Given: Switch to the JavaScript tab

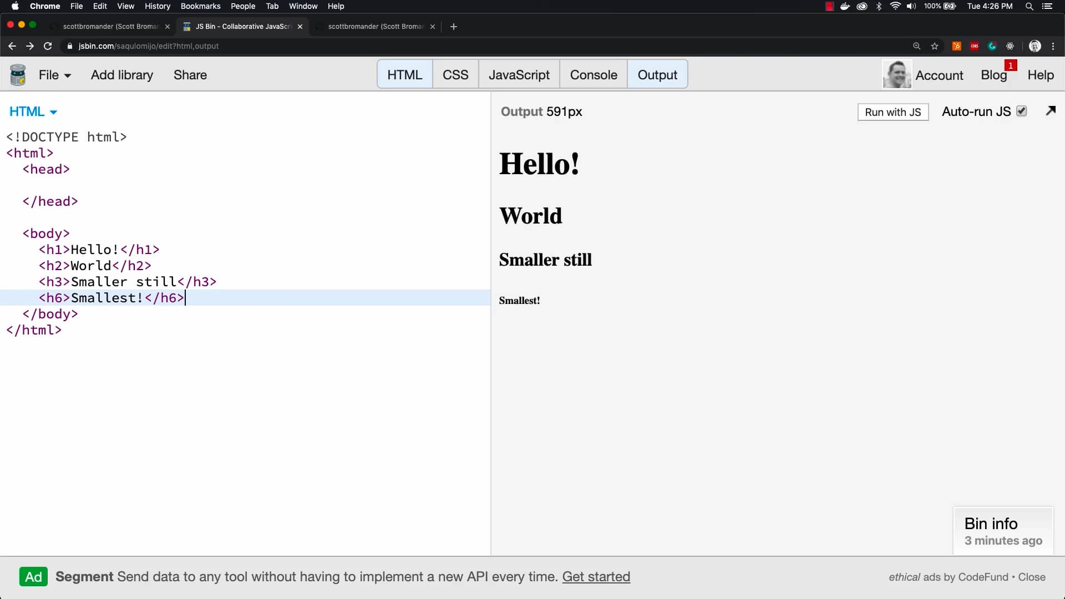Looking at the screenshot, I should (x=519, y=74).
